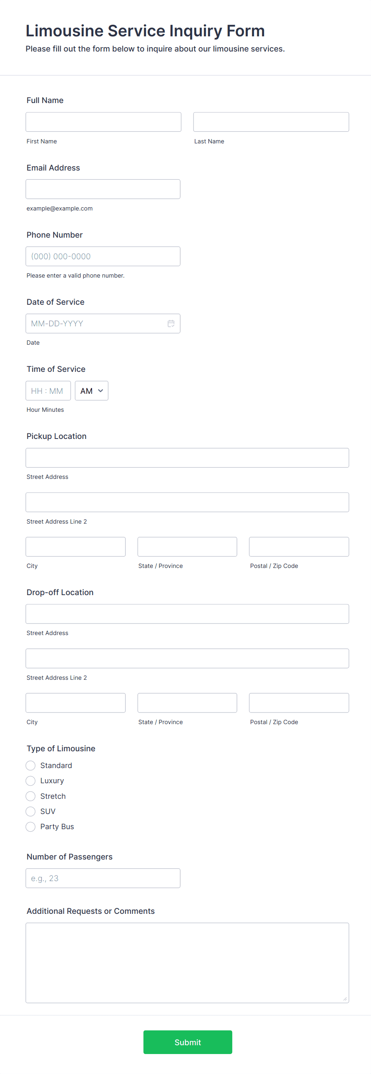Click the First Name input field

click(103, 122)
